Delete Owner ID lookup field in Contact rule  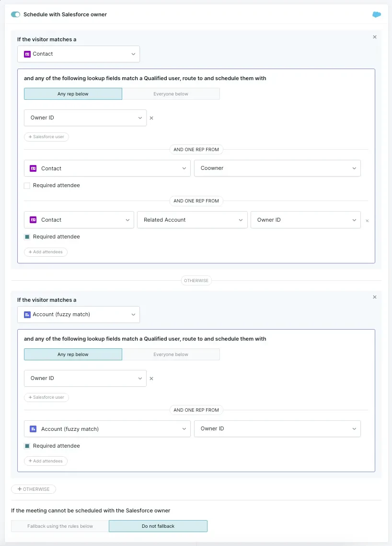coord(151,118)
